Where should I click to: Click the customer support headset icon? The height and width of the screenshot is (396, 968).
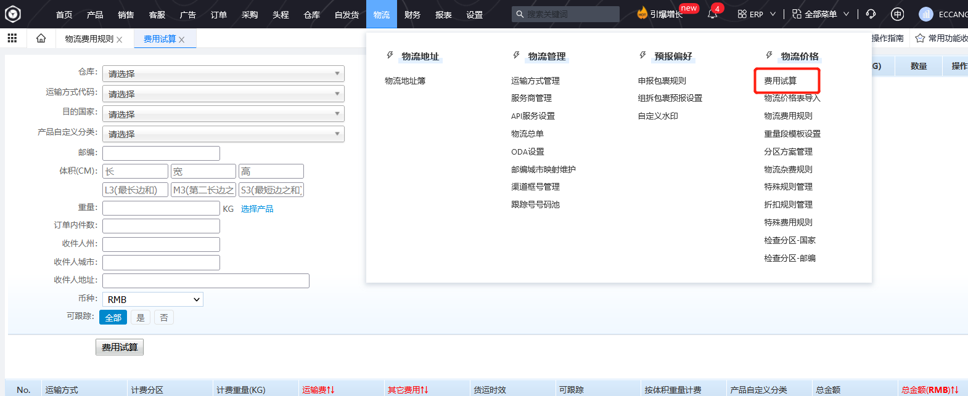871,14
